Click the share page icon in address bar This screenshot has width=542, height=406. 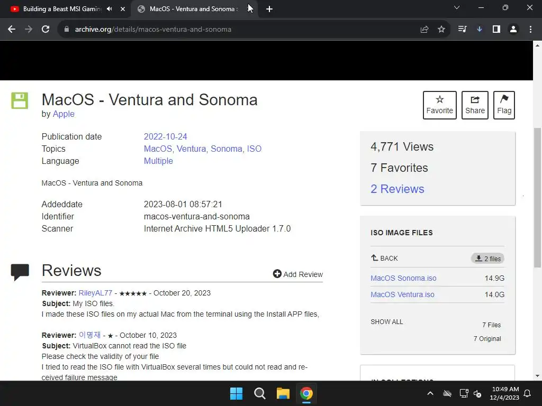tap(424, 30)
